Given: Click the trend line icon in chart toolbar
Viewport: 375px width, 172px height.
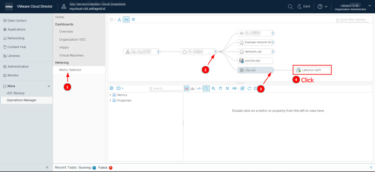Looking at the screenshot, I should [199, 88].
